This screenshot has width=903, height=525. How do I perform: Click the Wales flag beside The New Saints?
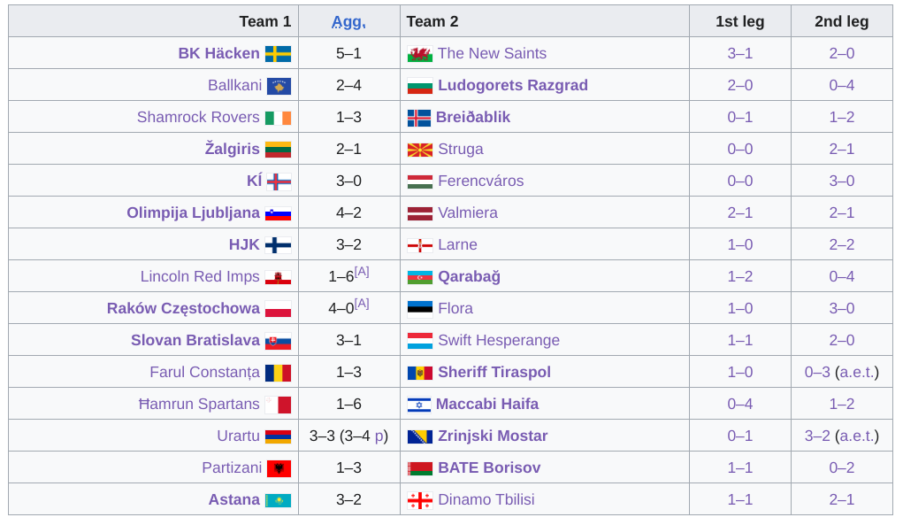[420, 55]
